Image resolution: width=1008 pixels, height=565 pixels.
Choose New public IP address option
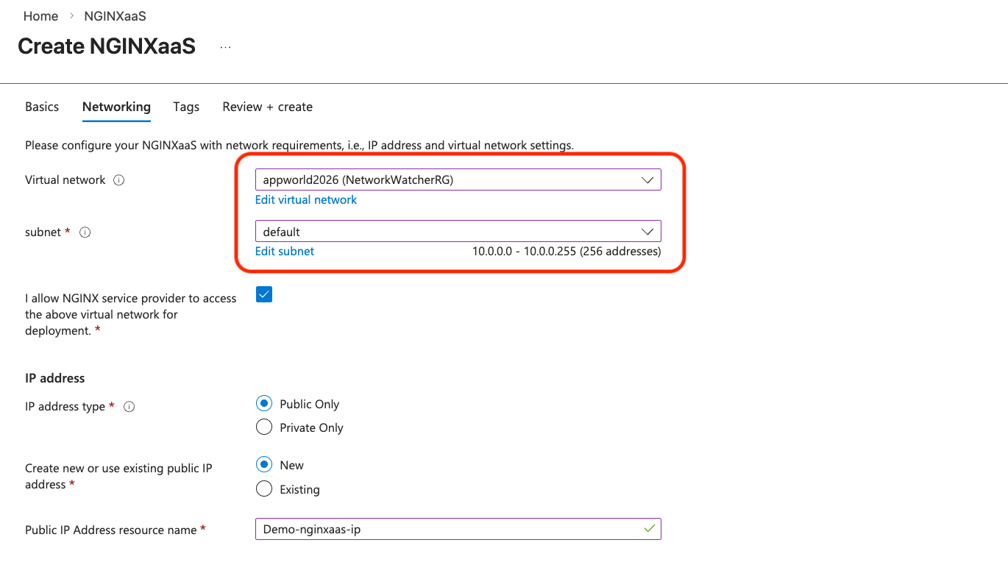(264, 465)
